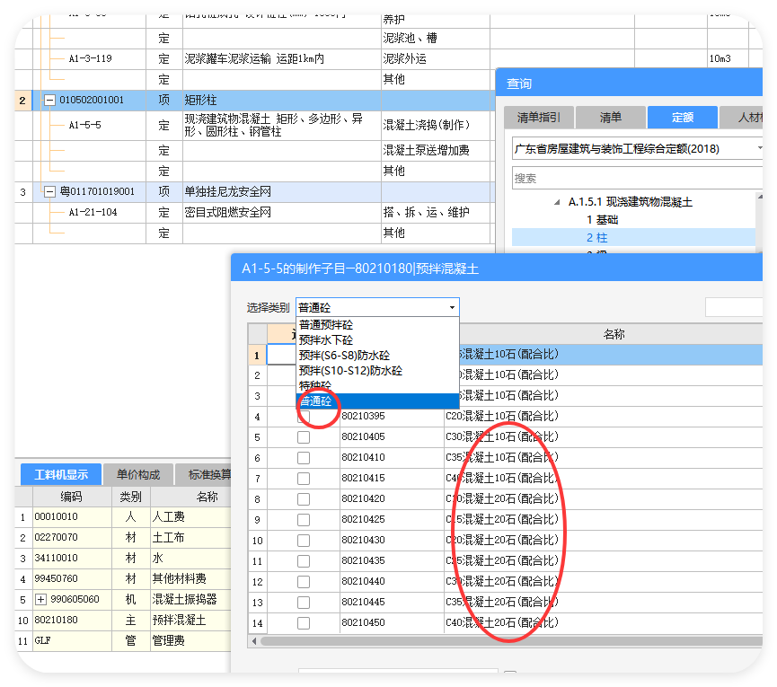The image size is (777, 687).
Task: Click the filter box beside 选择类别
Action: click(x=734, y=307)
